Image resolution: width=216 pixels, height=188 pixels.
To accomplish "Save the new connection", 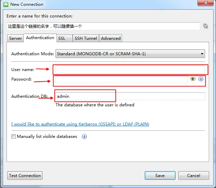I will (160, 175).
